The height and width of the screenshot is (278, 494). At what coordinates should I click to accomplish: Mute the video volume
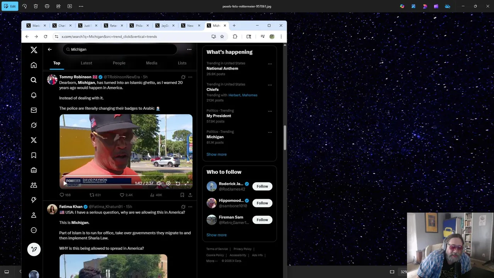coord(159,183)
